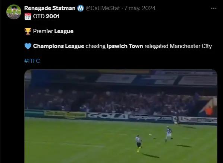Click the blue heart emoji

point(28,46)
